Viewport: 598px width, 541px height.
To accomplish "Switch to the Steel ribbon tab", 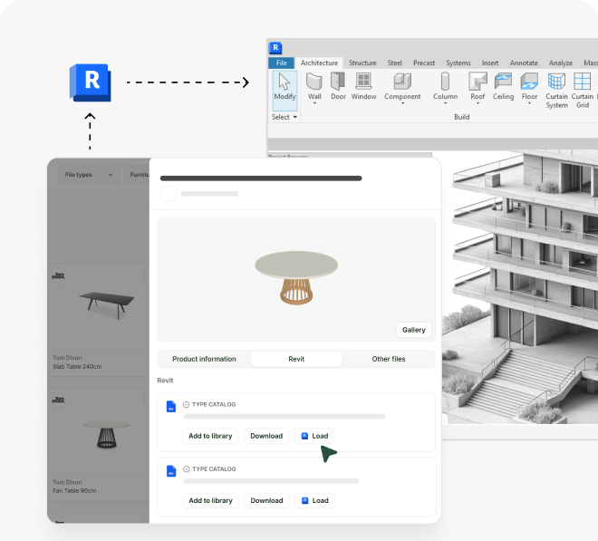I will (394, 63).
